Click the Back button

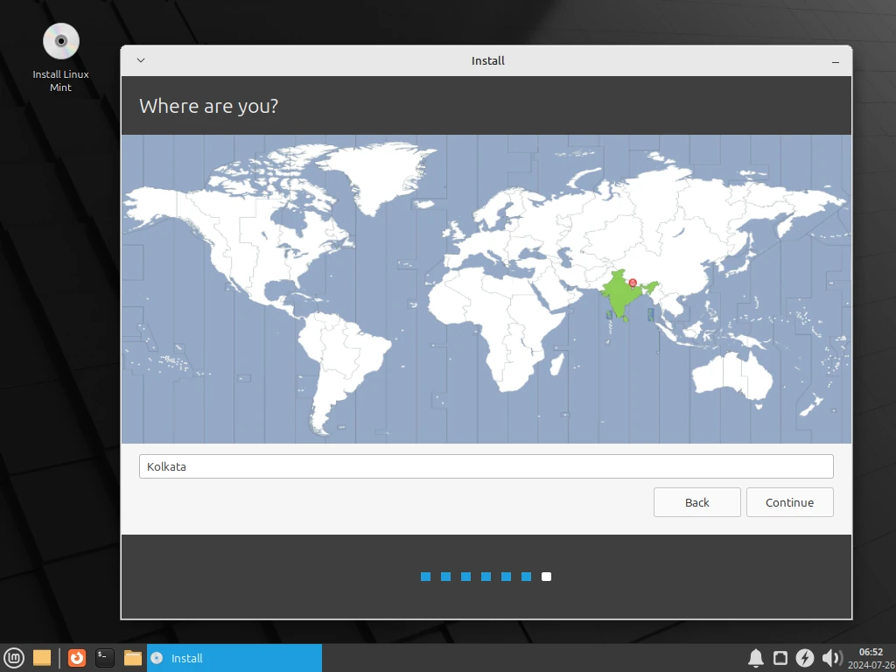point(696,502)
